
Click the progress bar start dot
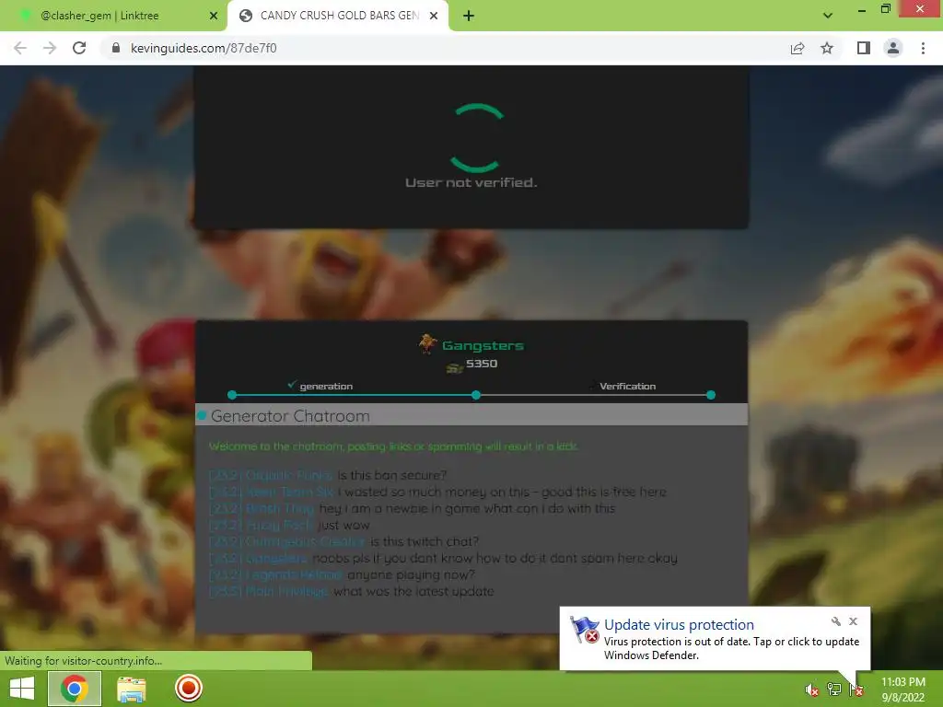[232, 395]
